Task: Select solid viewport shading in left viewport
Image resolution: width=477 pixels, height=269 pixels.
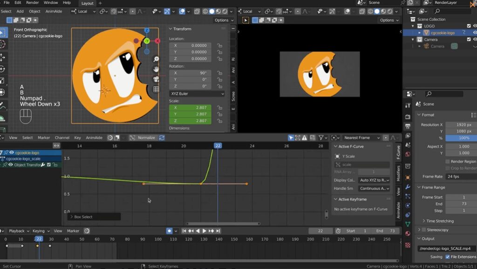Action: (212, 11)
